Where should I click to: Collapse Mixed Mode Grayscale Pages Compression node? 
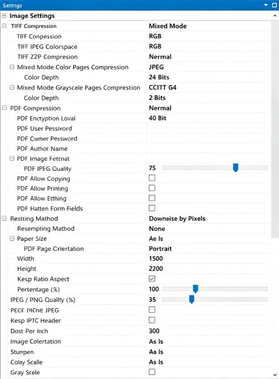click(12, 88)
